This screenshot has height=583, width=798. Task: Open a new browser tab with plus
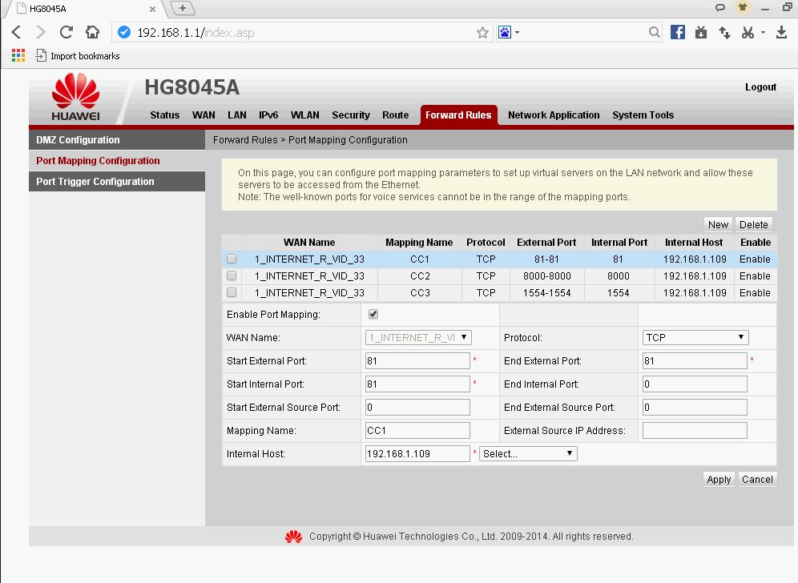click(x=182, y=8)
